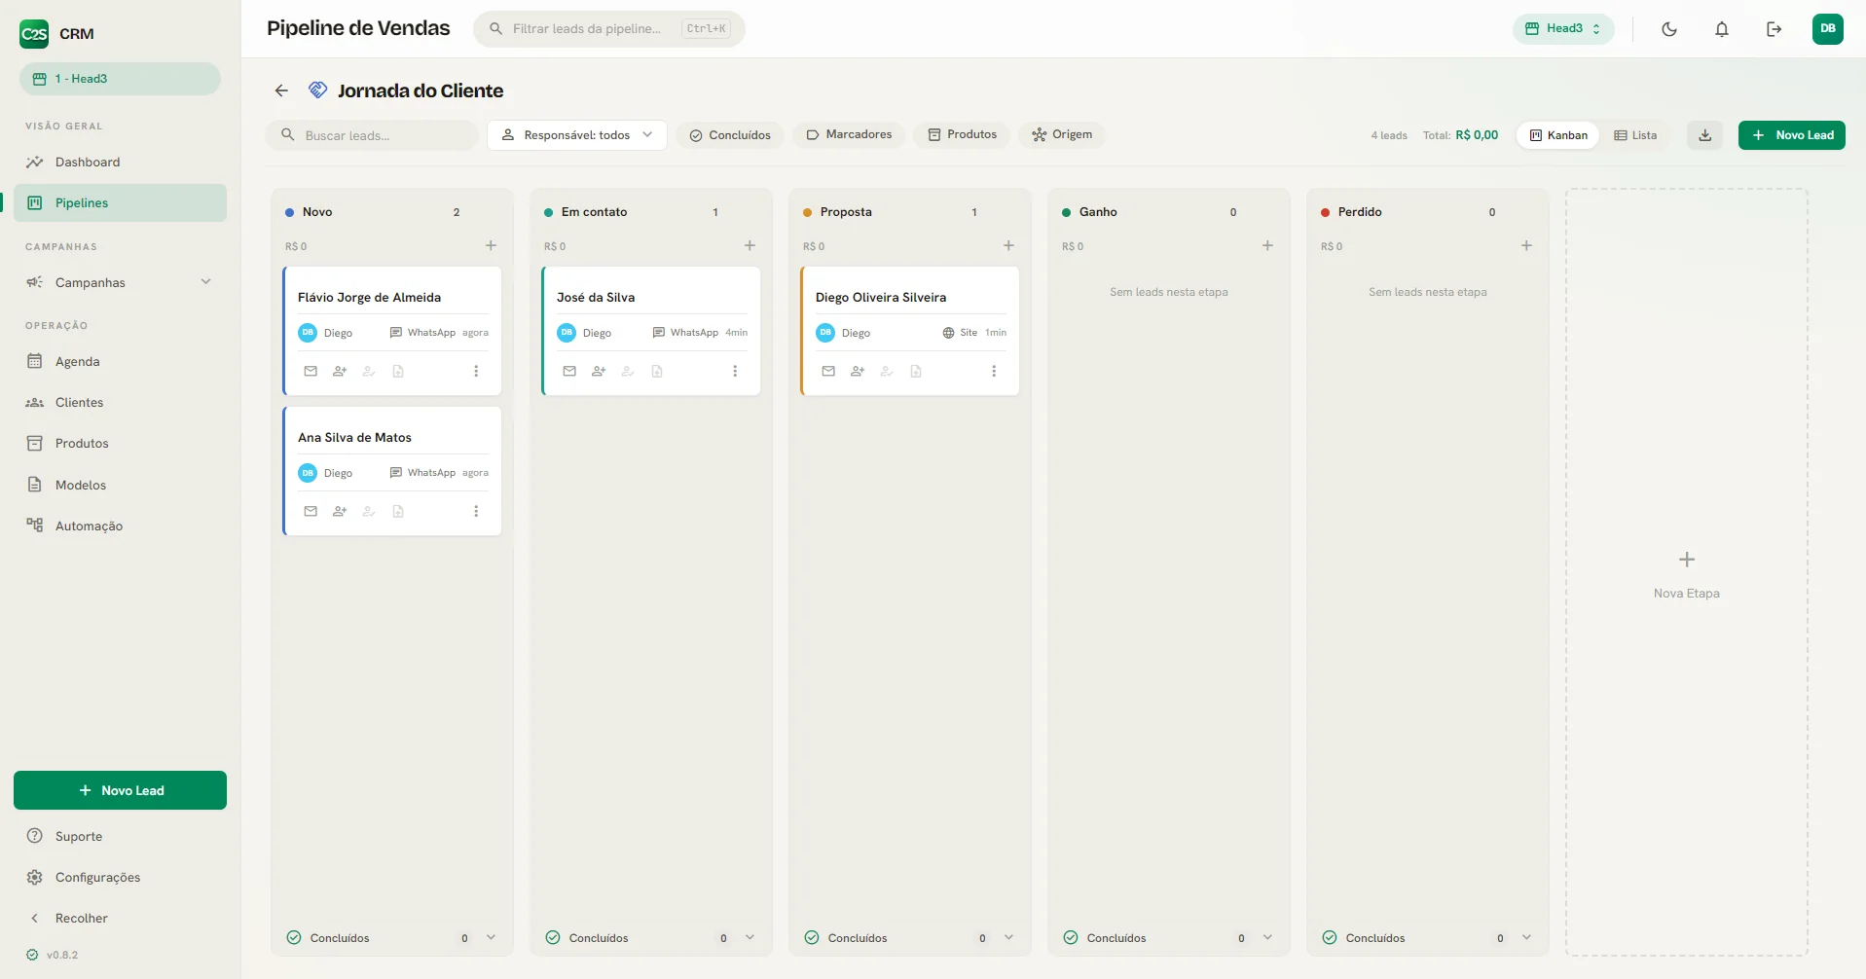Expand Concluídos at bottom of Perdido column
The width and height of the screenshot is (1866, 979).
click(1427, 938)
